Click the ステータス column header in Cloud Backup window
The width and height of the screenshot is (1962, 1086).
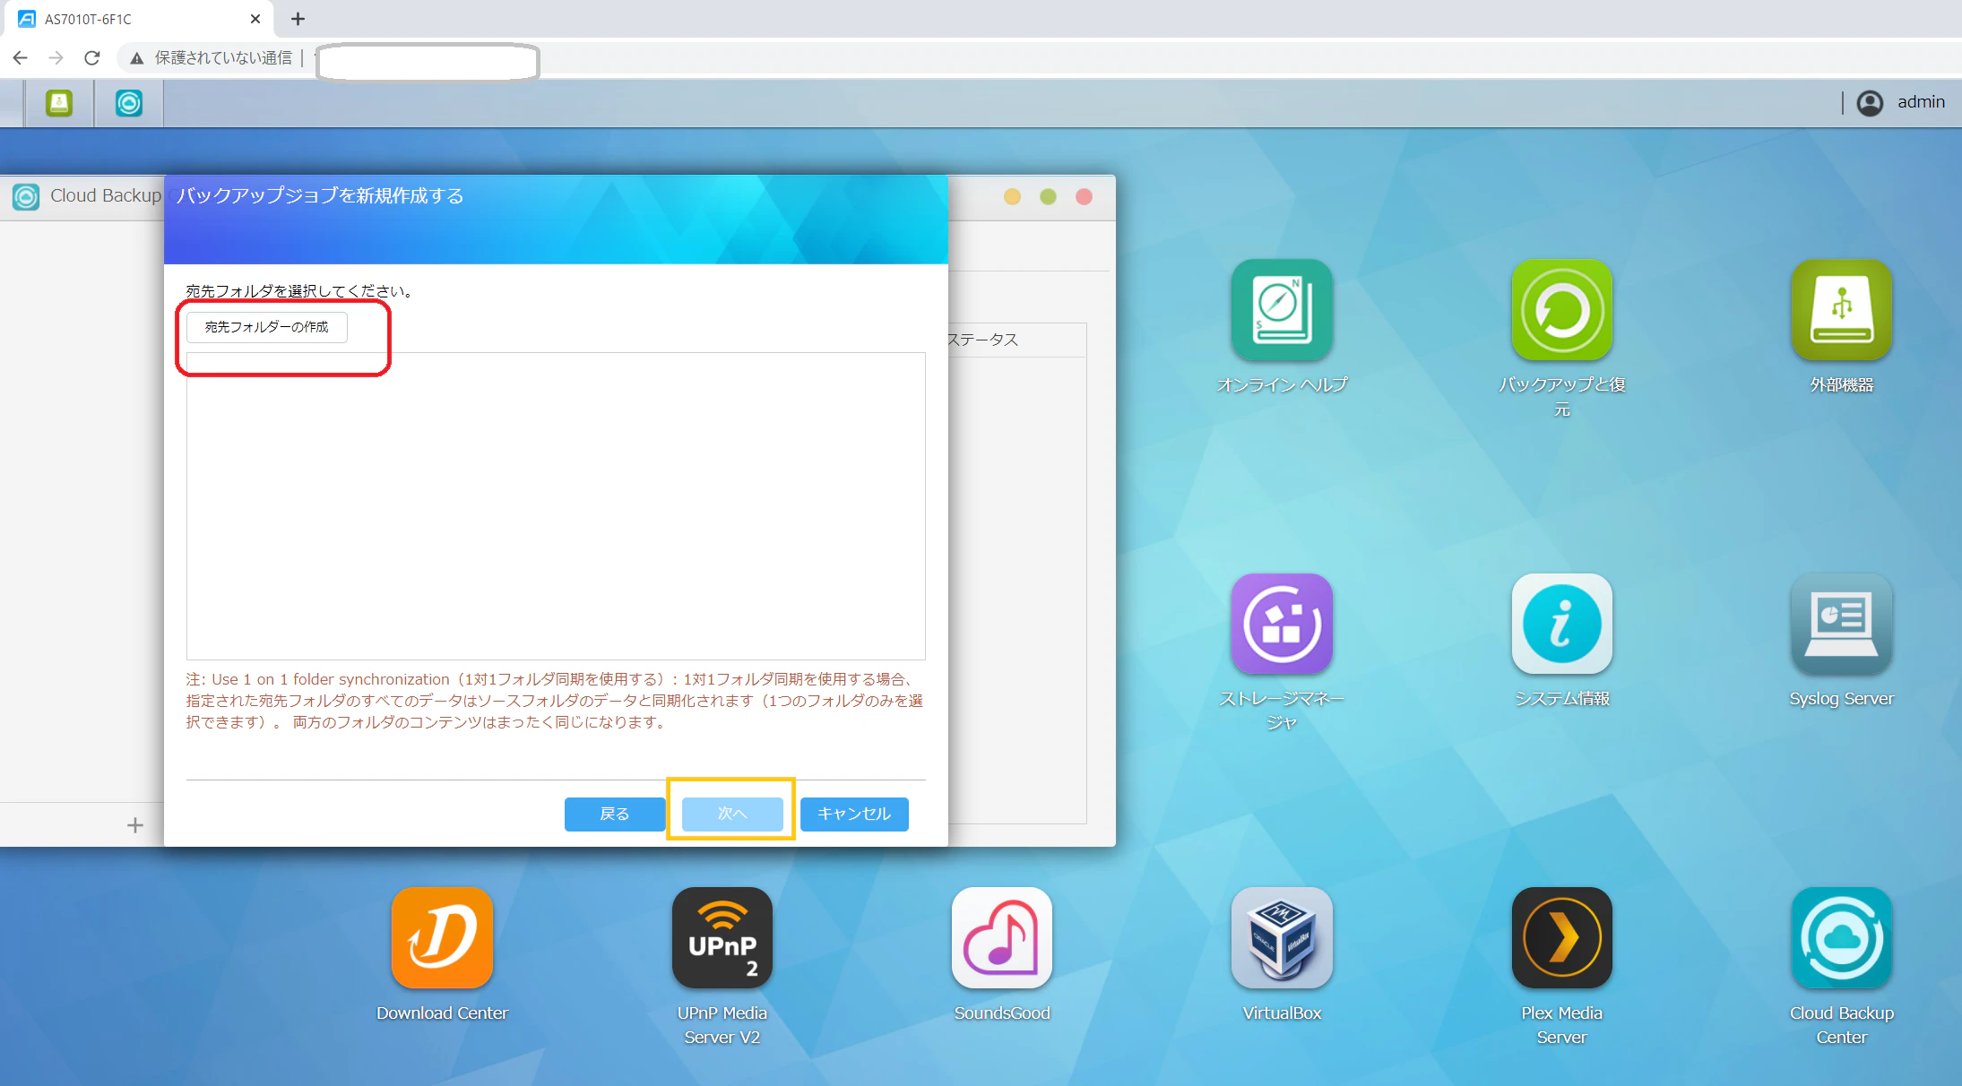point(983,340)
